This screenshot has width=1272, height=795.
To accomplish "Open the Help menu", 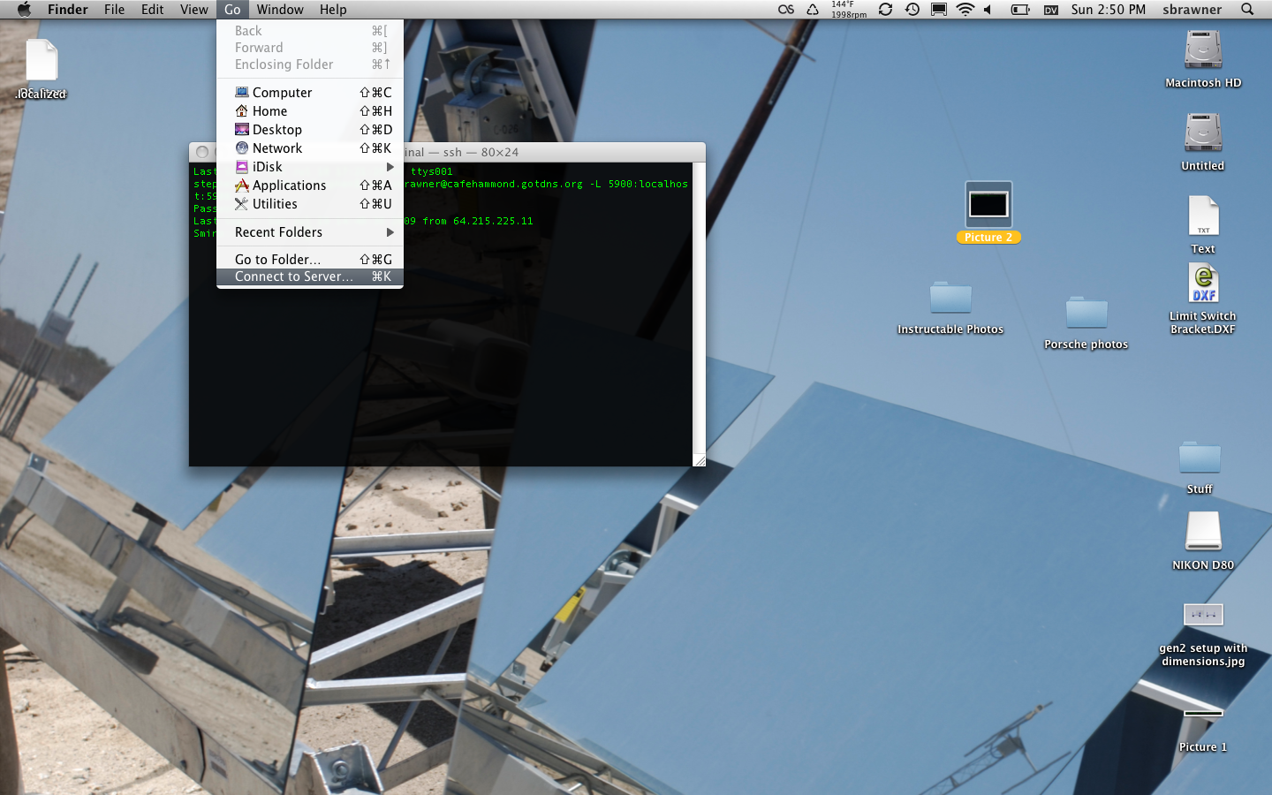I will point(333,10).
